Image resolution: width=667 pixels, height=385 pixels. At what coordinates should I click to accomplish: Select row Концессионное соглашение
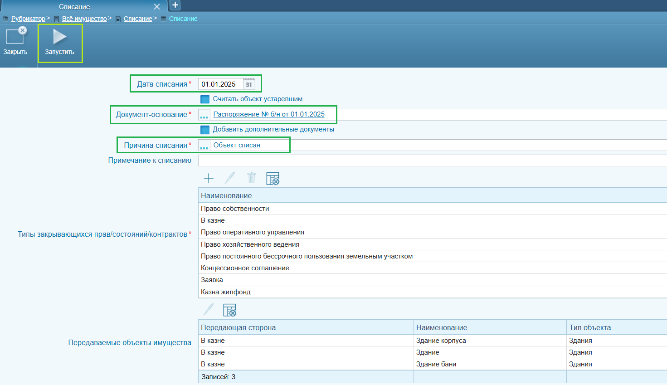(x=433, y=268)
